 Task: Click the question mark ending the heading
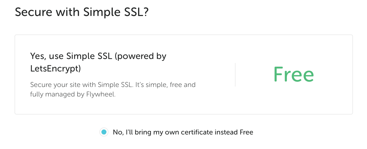click(146, 12)
